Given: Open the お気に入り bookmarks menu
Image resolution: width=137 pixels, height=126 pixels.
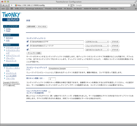Looking at the screenshot, I should (x=19, y=9).
